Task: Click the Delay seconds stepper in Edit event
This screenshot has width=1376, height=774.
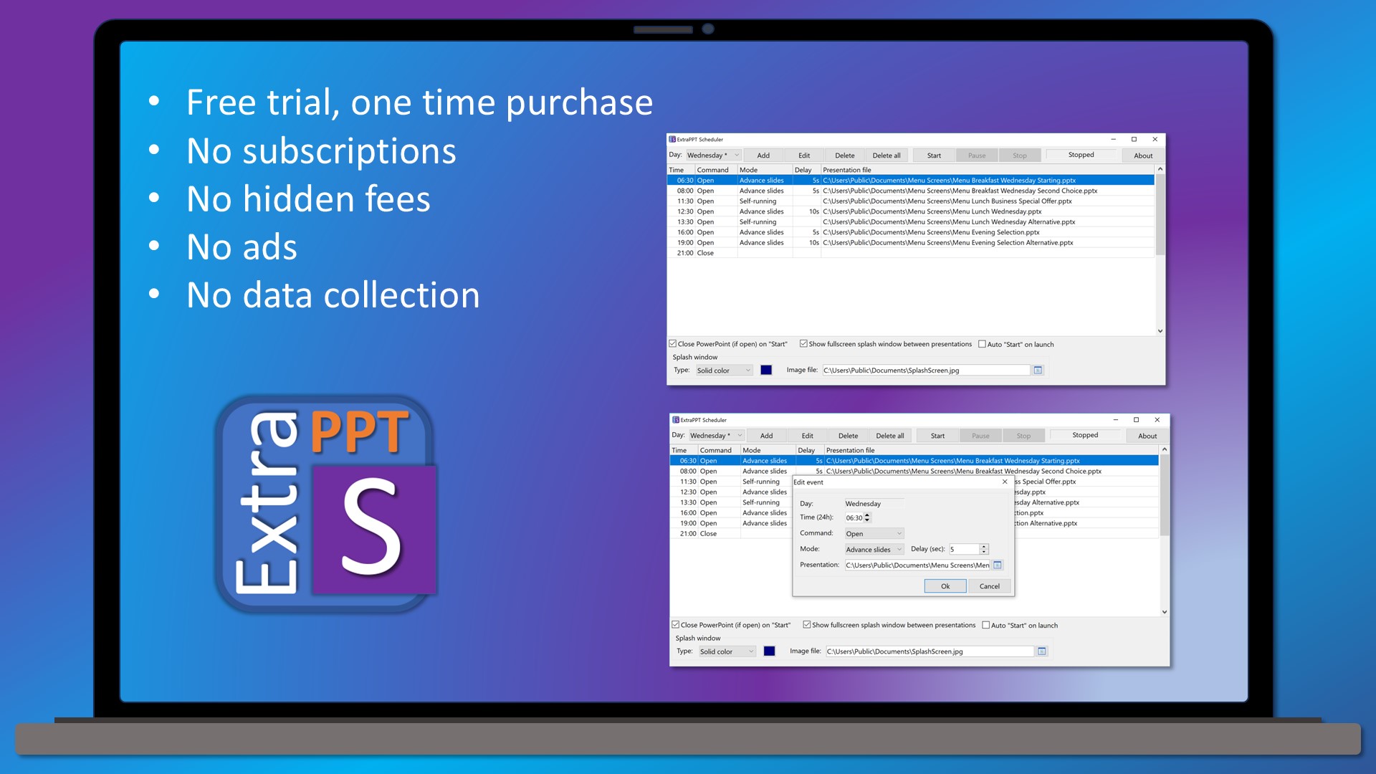Action: pos(984,549)
